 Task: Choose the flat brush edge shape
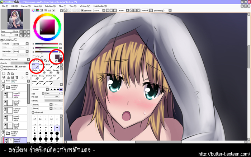click(61, 90)
